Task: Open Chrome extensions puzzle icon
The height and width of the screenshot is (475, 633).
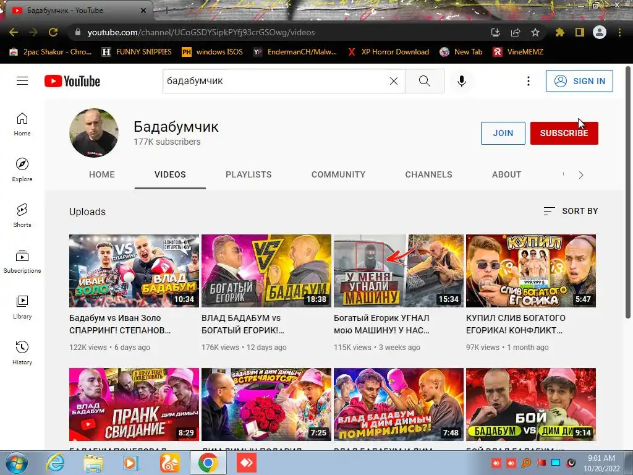Action: (560, 32)
